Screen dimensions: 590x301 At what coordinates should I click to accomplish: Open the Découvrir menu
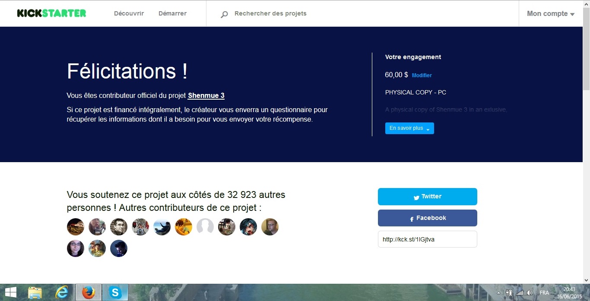point(129,13)
